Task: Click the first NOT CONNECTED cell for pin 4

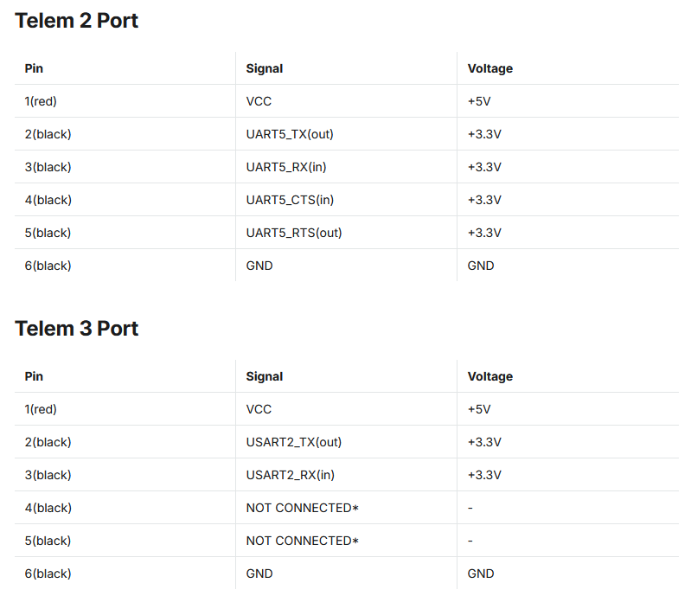Action: 302,508
